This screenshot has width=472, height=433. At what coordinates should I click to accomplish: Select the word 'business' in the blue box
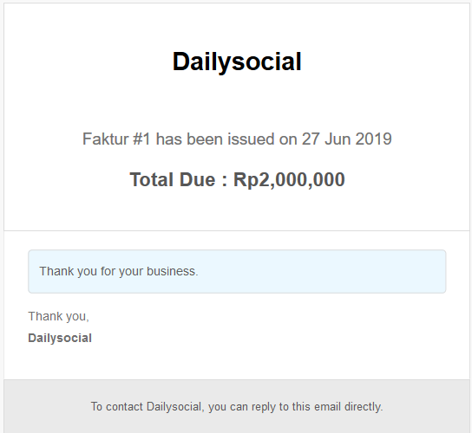[172, 271]
